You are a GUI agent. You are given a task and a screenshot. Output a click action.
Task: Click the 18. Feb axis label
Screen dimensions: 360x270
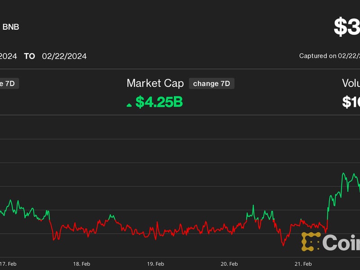click(81, 264)
